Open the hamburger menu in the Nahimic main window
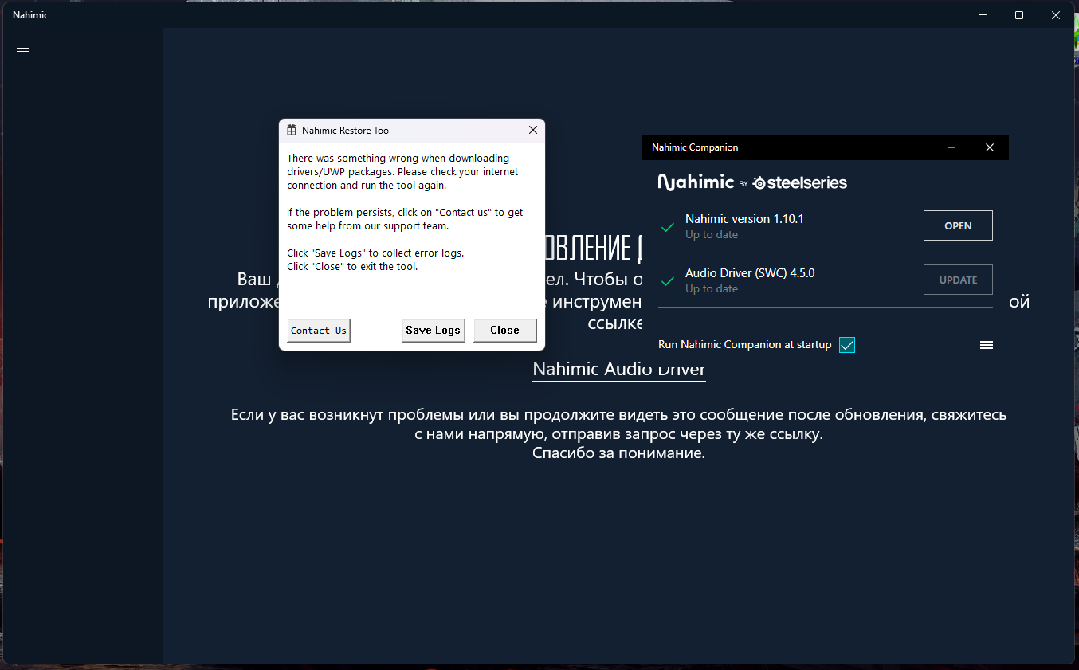This screenshot has width=1079, height=670. click(x=23, y=48)
